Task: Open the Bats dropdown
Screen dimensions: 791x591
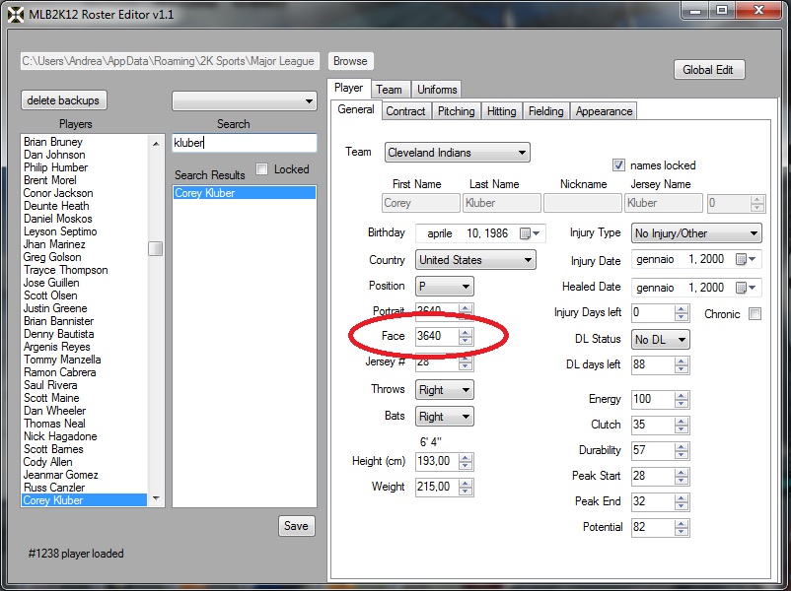Action: [x=445, y=417]
